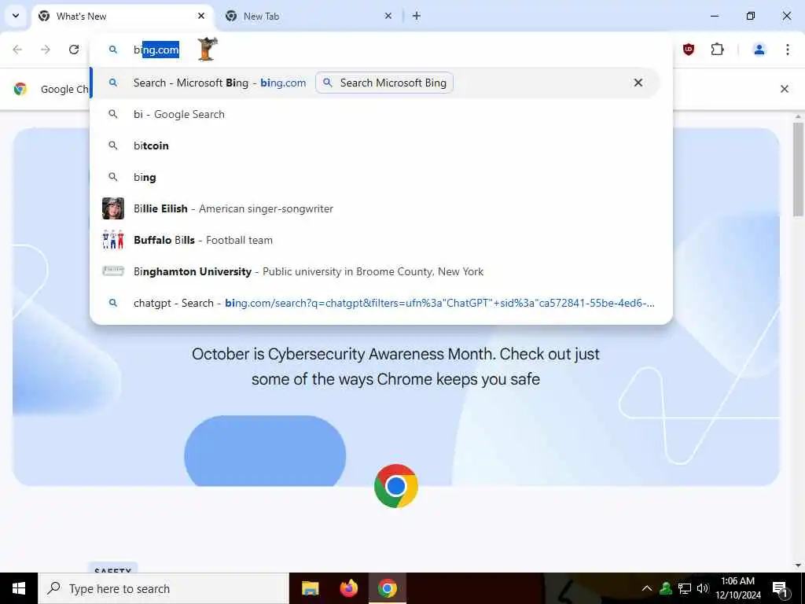
Task: Click the large Chrome logo on page
Action: (396, 486)
